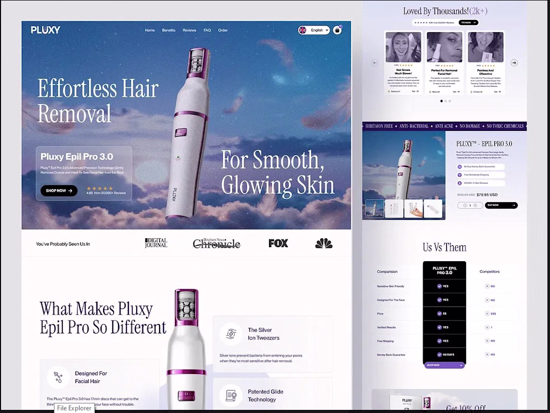
Task: Click the hero five-star rating
Action: tap(99, 188)
